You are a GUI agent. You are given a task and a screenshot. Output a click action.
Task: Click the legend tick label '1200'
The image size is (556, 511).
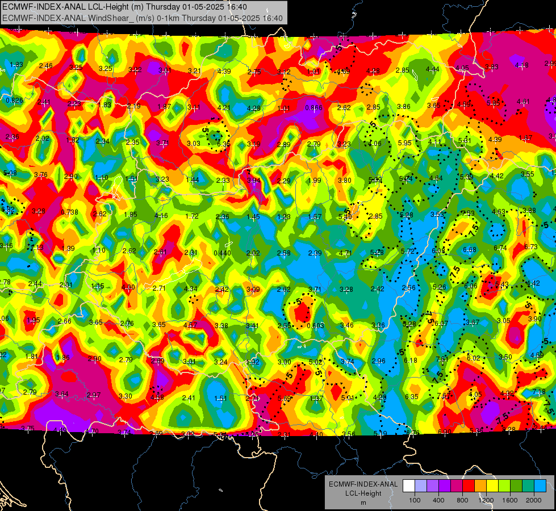point(486,500)
